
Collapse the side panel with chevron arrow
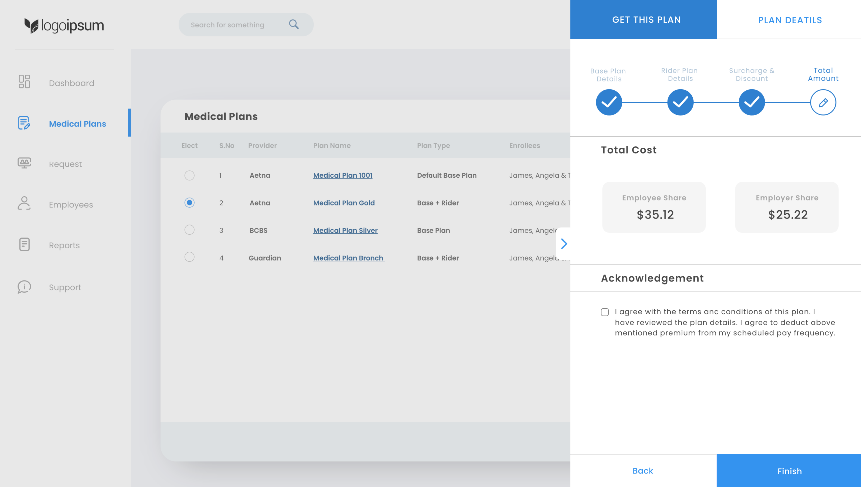point(564,244)
